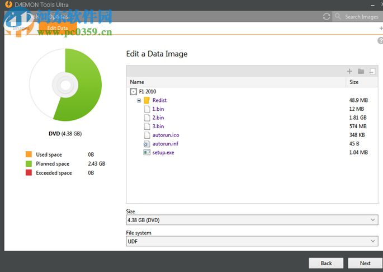Select the autorun.inf file name
This screenshot has height=272, width=383.
click(x=166, y=144)
